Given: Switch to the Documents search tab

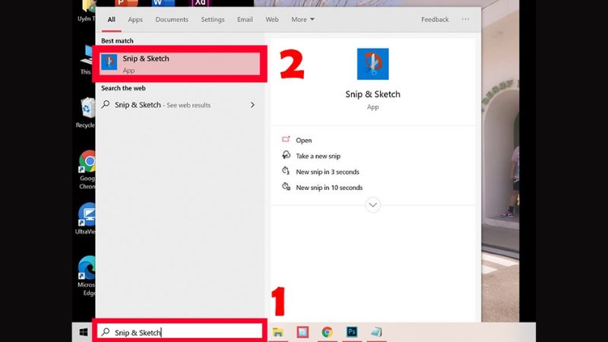Looking at the screenshot, I should [x=172, y=20].
